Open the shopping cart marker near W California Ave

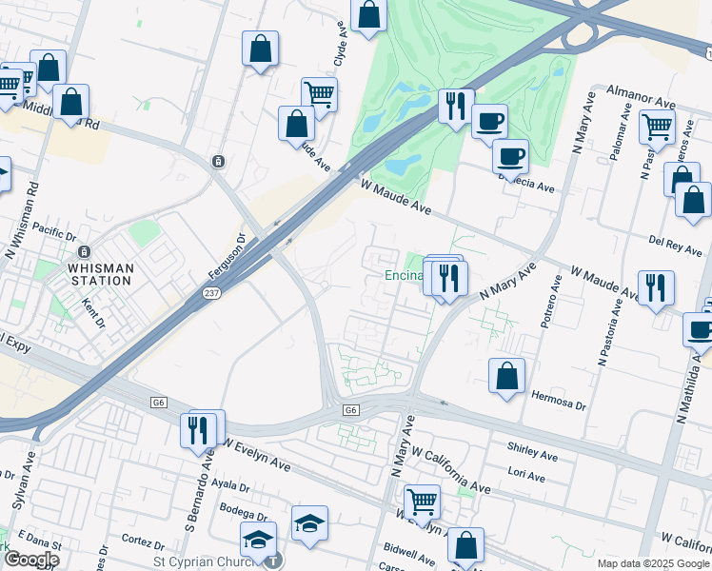coord(422,502)
